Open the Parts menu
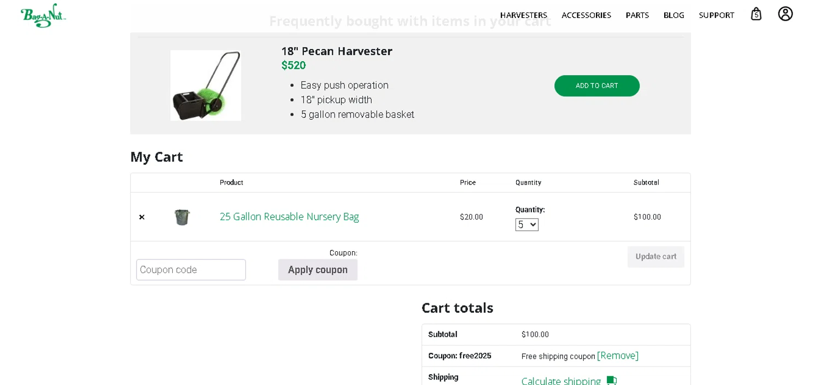Image resolution: width=820 pixels, height=385 pixels. 637,15
